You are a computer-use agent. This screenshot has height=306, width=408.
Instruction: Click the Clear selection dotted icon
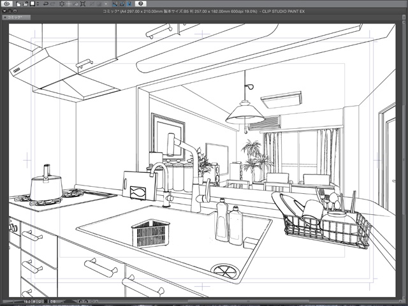62,4
